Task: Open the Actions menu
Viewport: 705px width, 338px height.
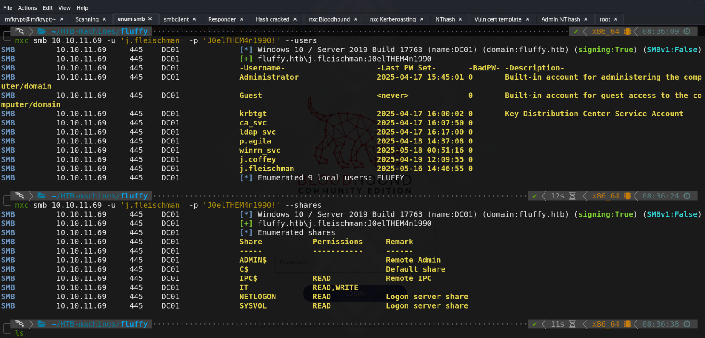Action: [x=27, y=8]
